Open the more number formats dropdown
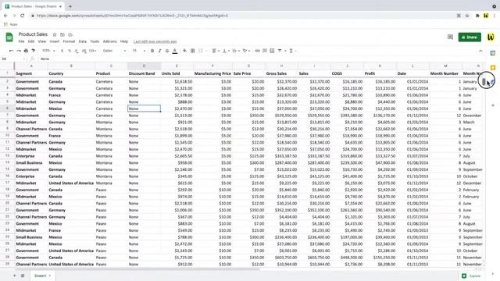The height and width of the screenshot is (281, 500). click(x=92, y=51)
